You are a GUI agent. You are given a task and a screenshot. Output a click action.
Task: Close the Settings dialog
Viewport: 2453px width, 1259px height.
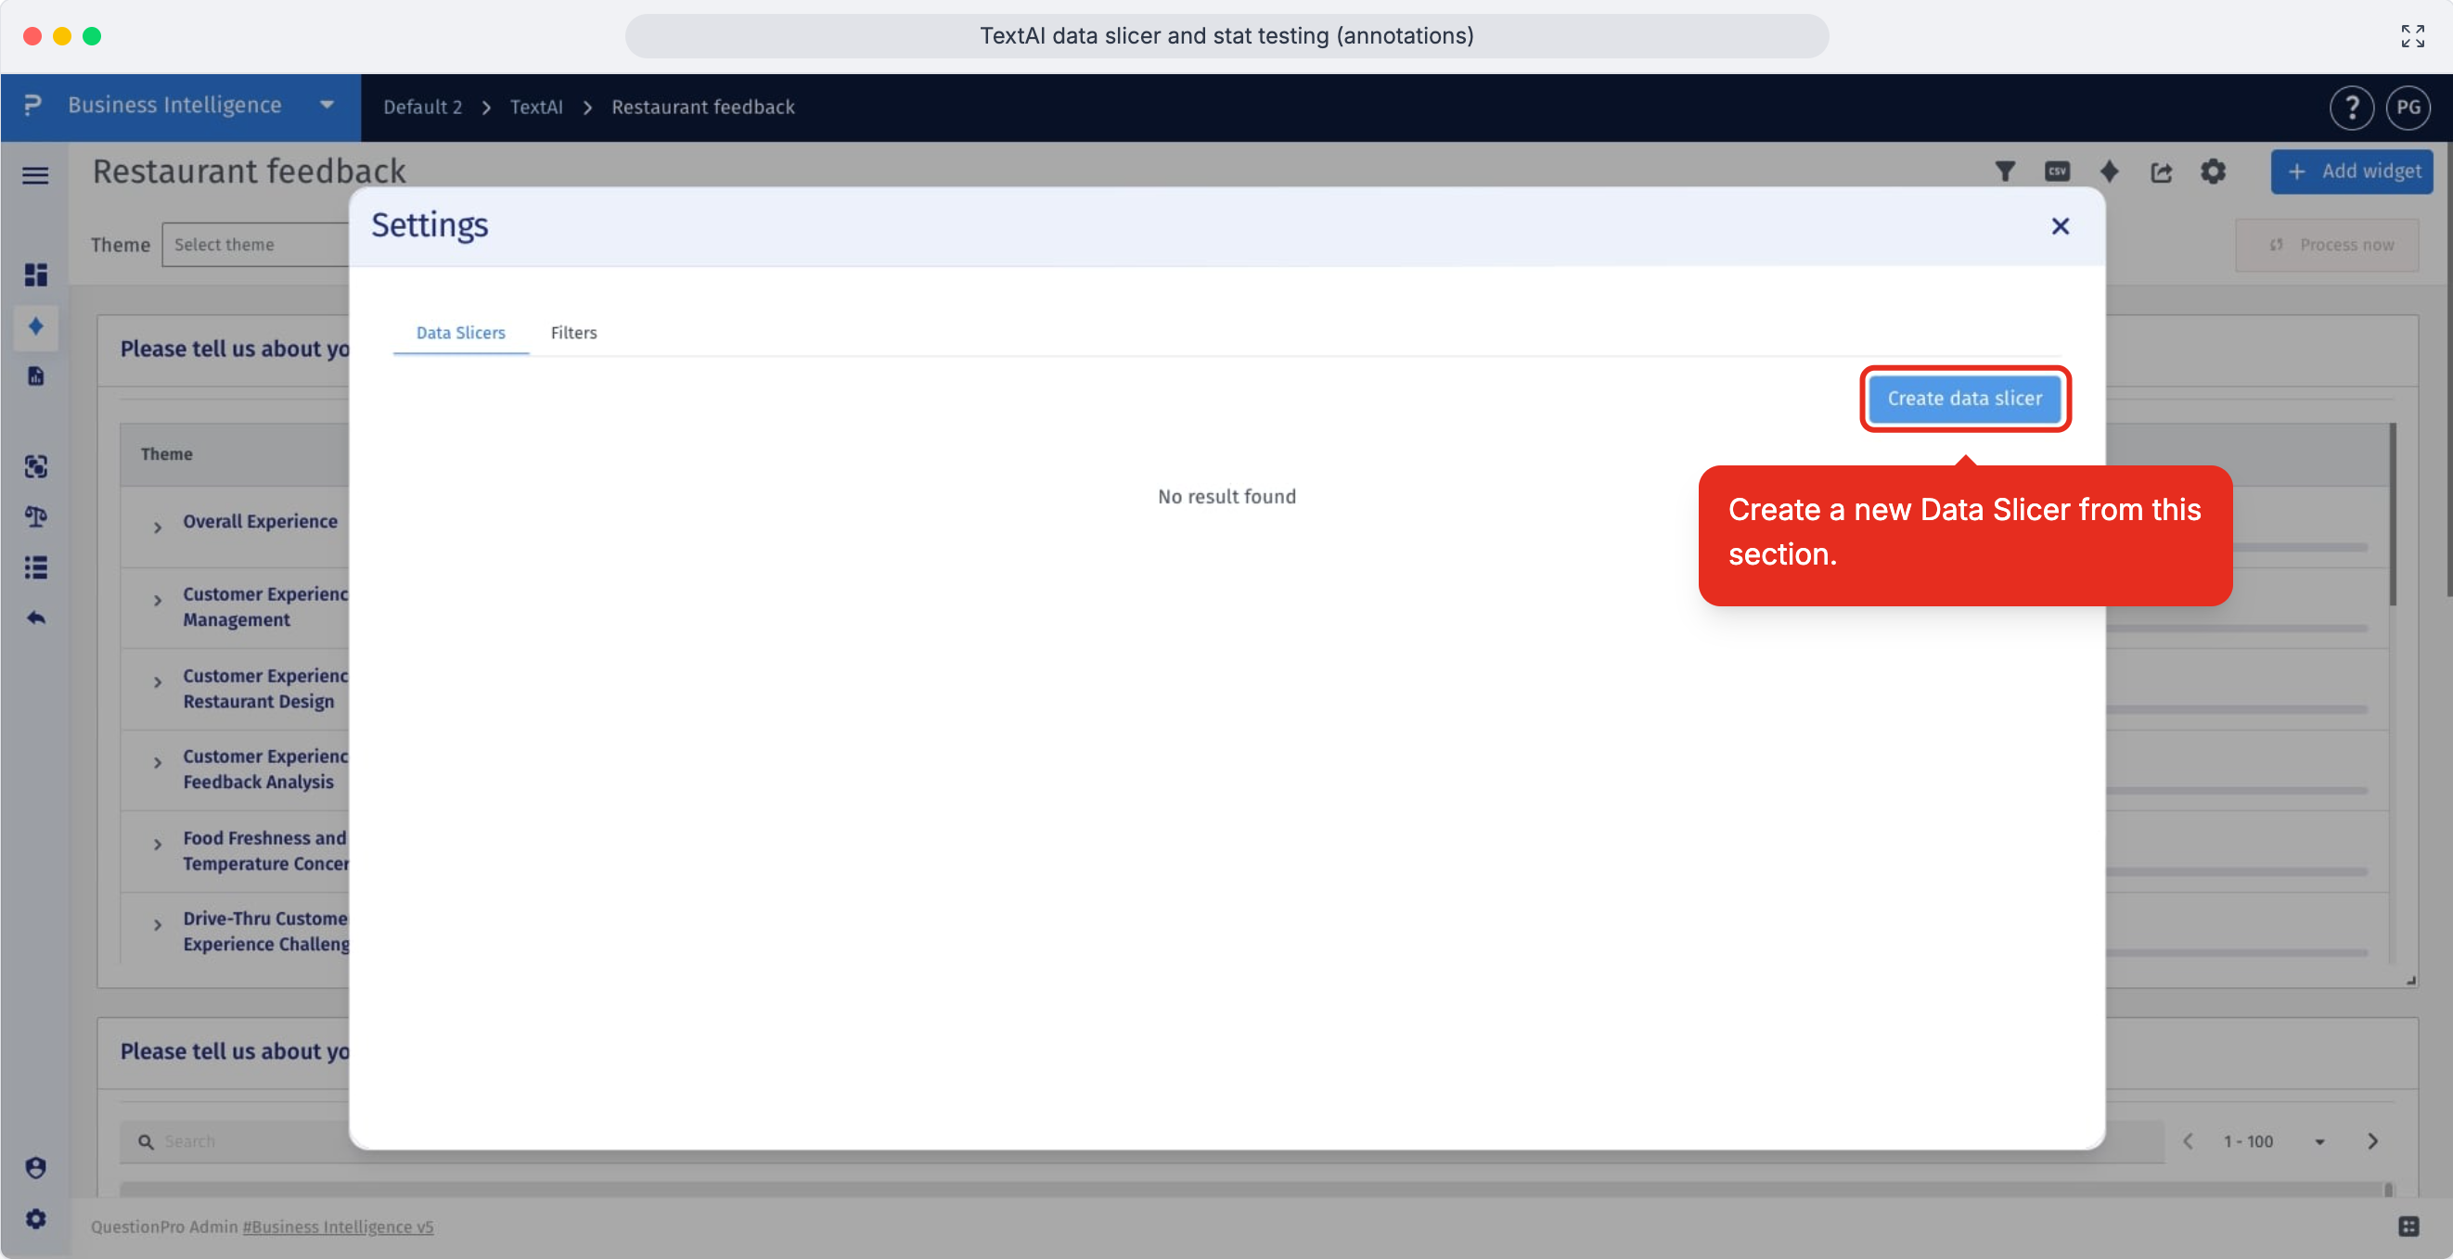[x=2060, y=226]
